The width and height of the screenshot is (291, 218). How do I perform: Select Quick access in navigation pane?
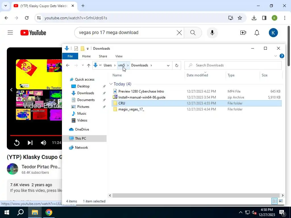point(85,79)
